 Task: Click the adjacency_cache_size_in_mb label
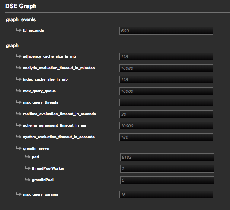49,56
